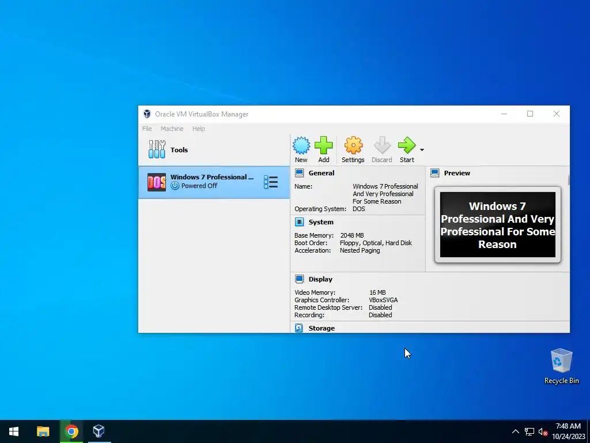This screenshot has height=443, width=590.
Task: Click the Boot Order value text
Action: coord(376,243)
